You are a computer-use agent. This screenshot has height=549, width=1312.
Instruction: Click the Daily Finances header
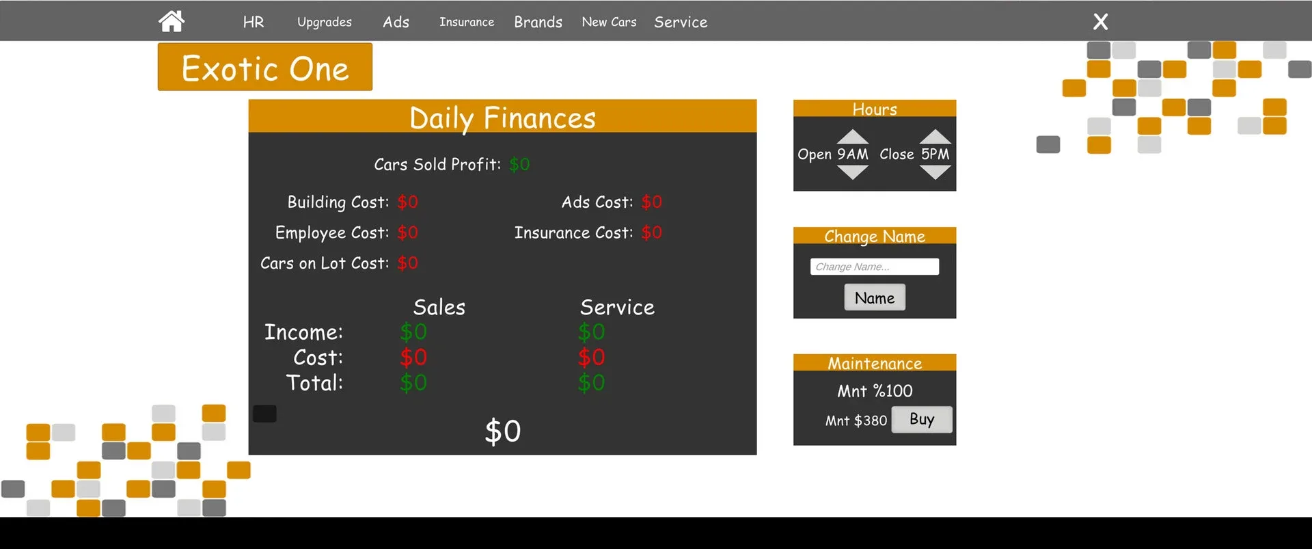(502, 117)
